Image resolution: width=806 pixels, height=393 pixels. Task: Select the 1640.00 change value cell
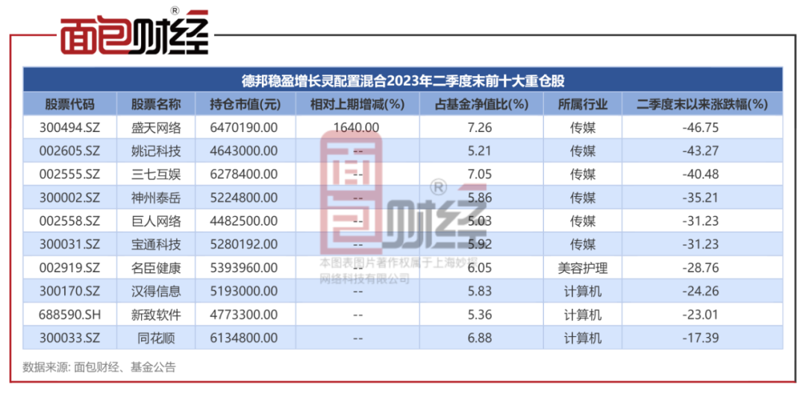pos(357,128)
